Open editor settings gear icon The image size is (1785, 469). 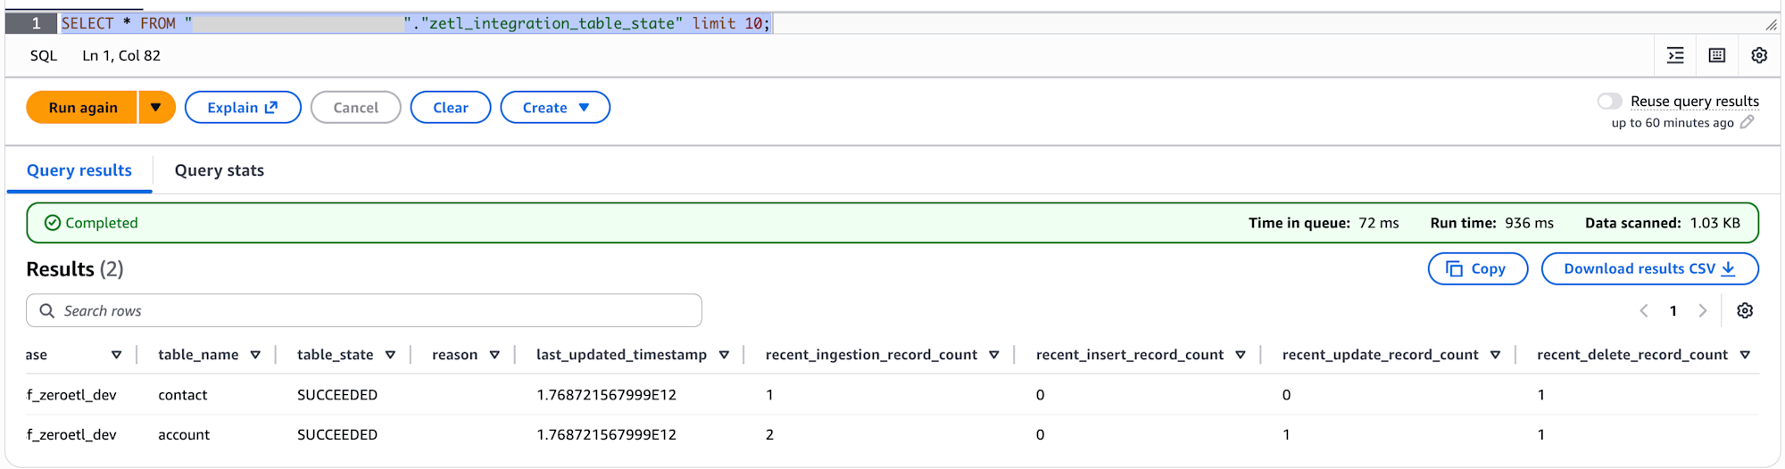coord(1759,55)
